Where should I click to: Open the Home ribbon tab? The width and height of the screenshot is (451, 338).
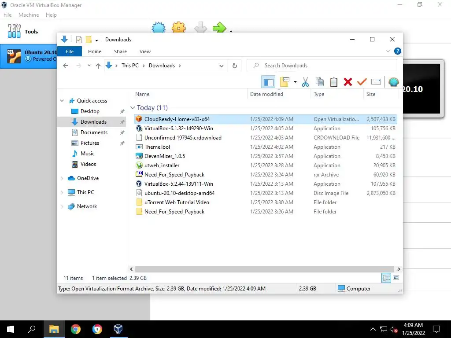(95, 51)
